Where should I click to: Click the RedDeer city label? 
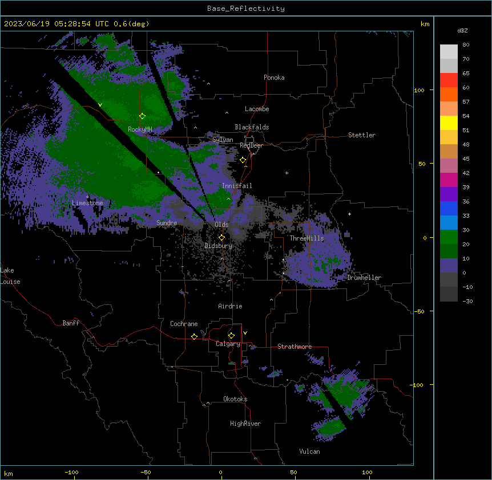click(251, 145)
